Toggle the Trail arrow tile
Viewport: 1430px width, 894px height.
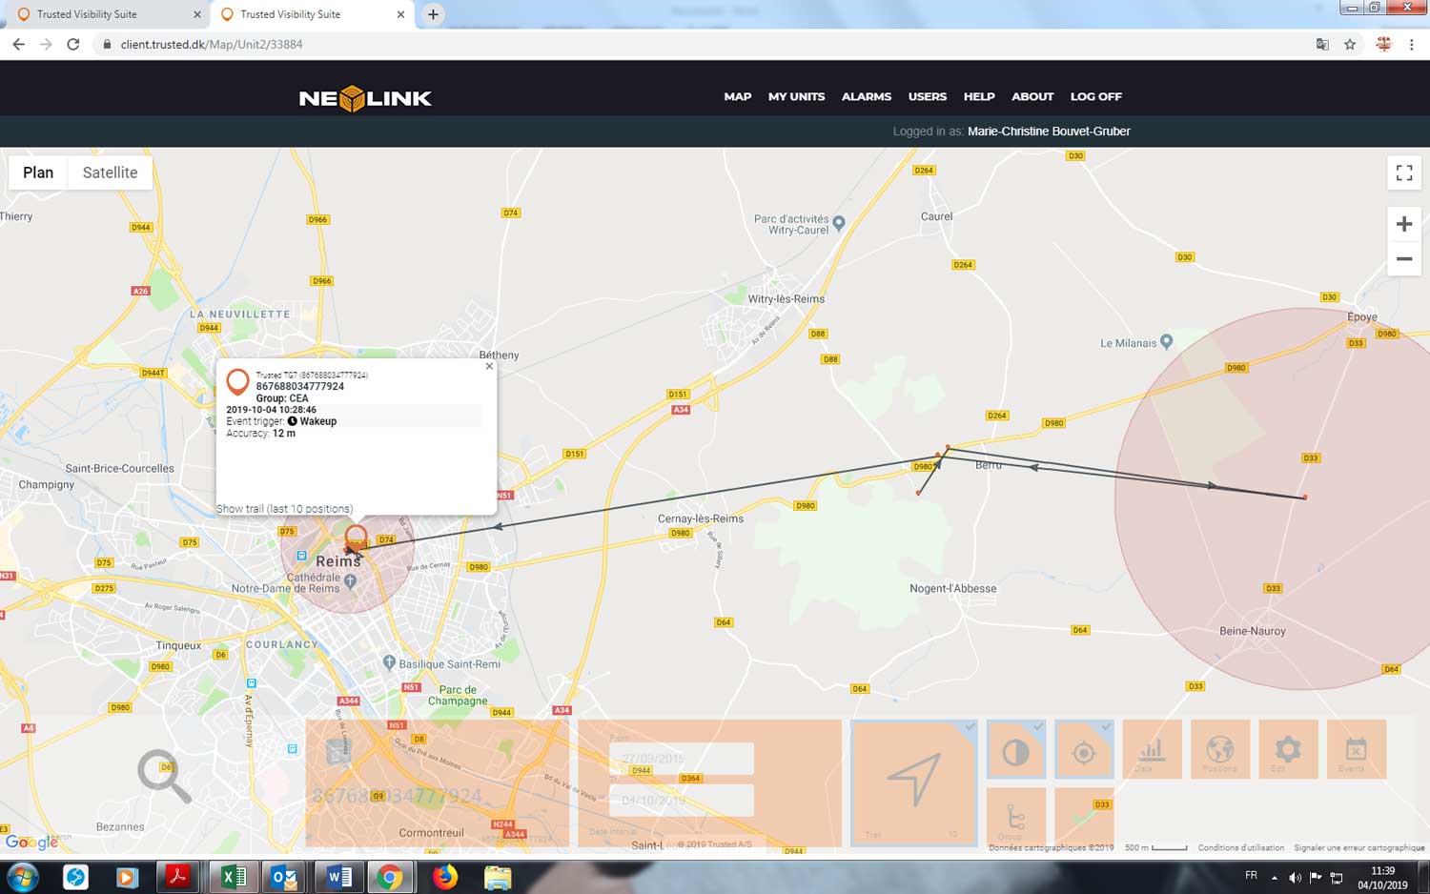click(x=913, y=783)
